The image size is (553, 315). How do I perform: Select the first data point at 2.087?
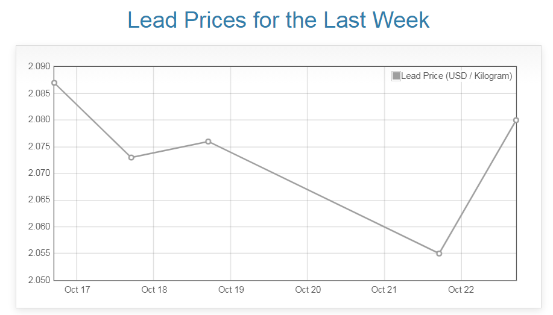[x=54, y=83]
